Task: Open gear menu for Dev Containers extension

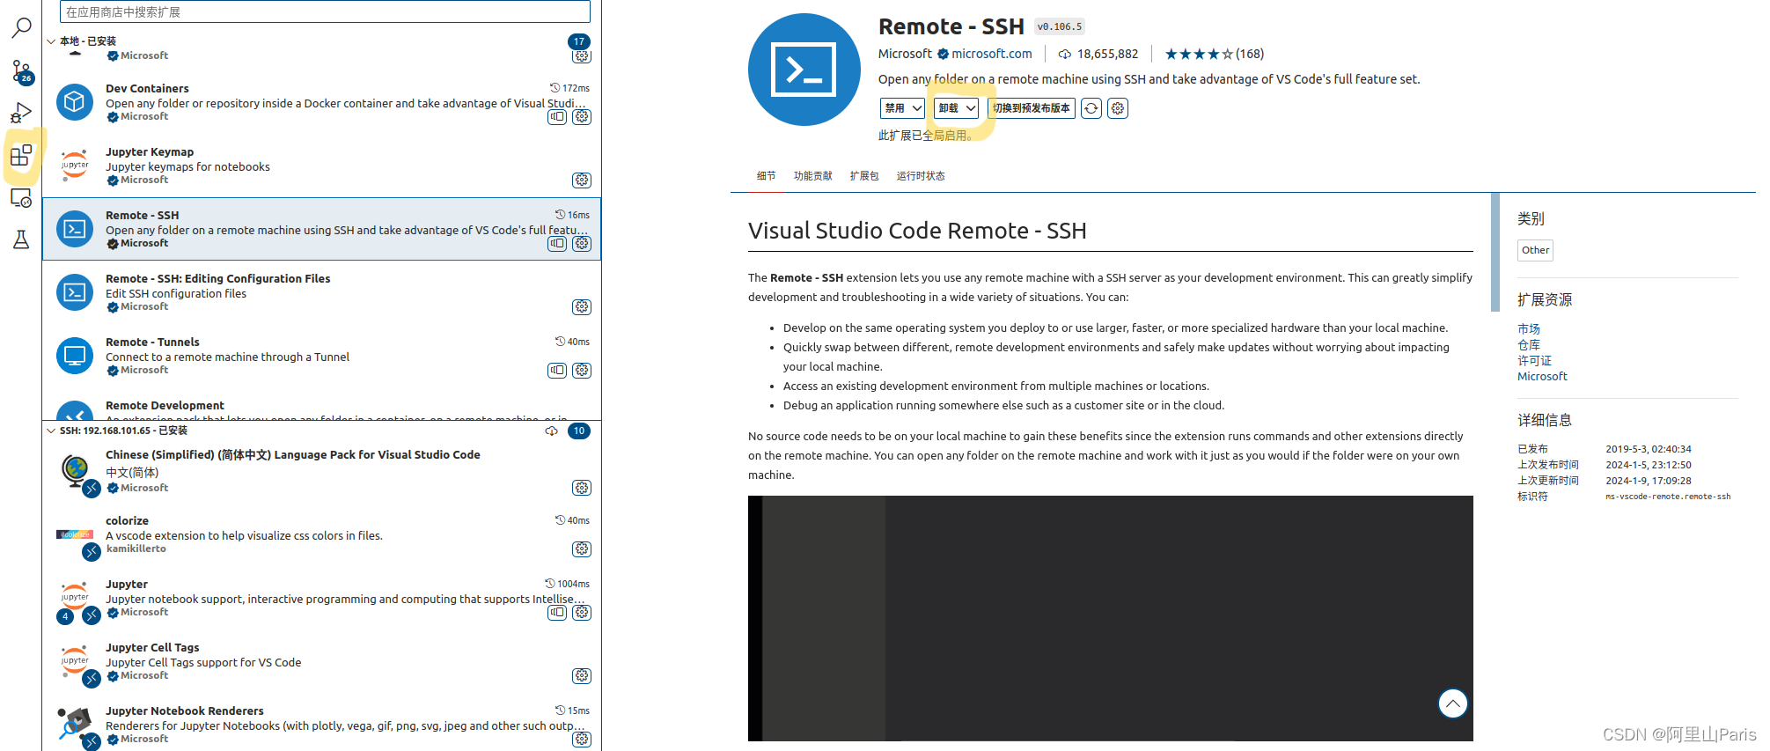Action: [x=582, y=117]
